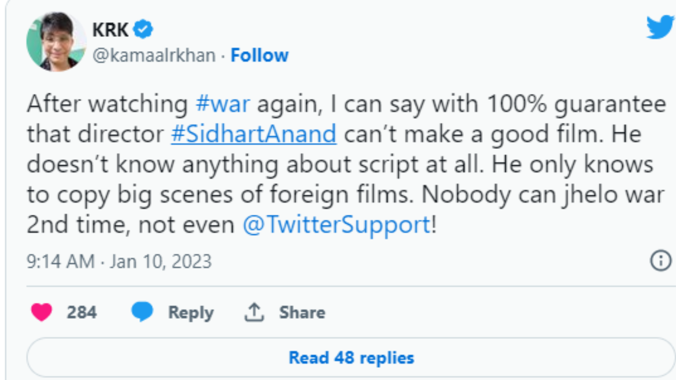Open the @kamaalrkhan handle link
676x380 pixels.
(154, 55)
